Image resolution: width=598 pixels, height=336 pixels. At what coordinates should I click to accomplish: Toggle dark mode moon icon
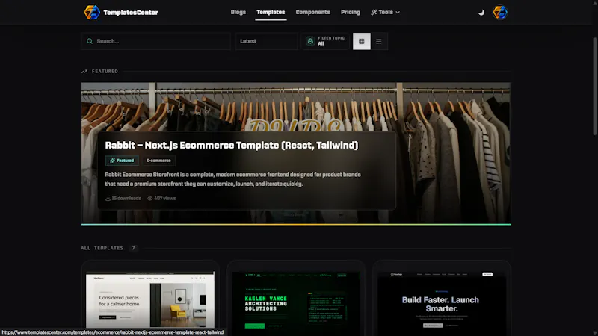point(481,13)
